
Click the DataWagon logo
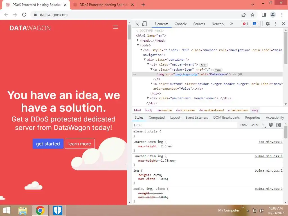[30, 28]
